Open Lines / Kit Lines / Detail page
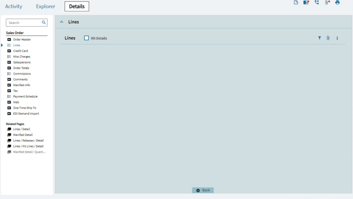The height and width of the screenshot is (199, 353). [x=28, y=146]
